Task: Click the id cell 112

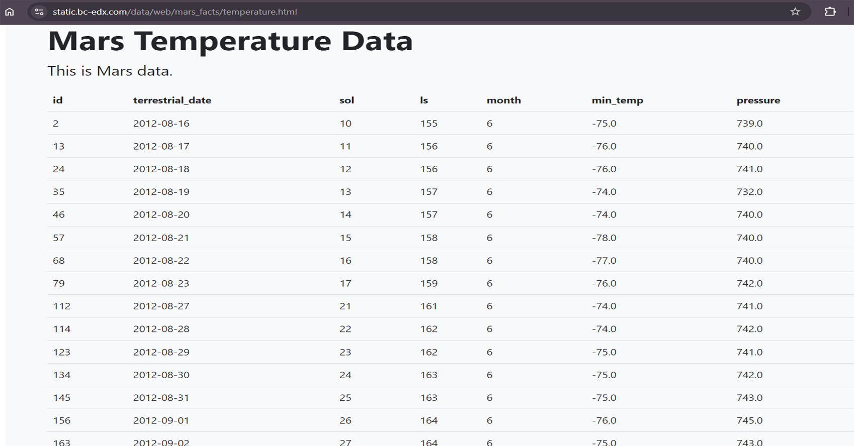Action: coord(61,306)
